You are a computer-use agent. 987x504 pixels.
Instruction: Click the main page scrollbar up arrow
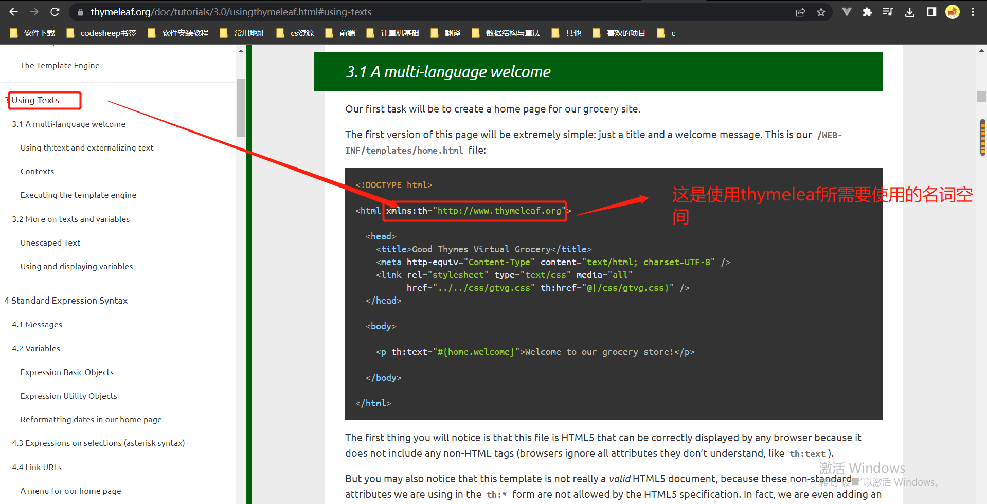click(981, 50)
